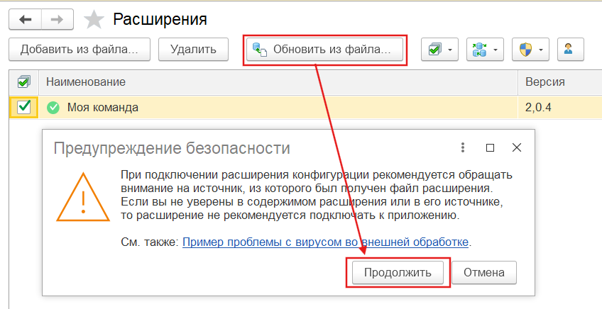This screenshot has height=309, width=602.
Task: Open link about virus in external processing
Action: [326, 242]
